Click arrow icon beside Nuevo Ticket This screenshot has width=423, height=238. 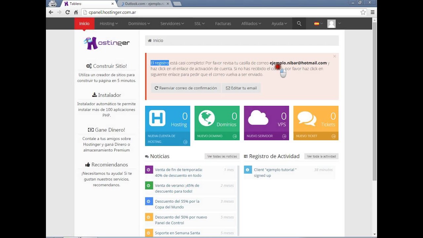tap(333, 136)
